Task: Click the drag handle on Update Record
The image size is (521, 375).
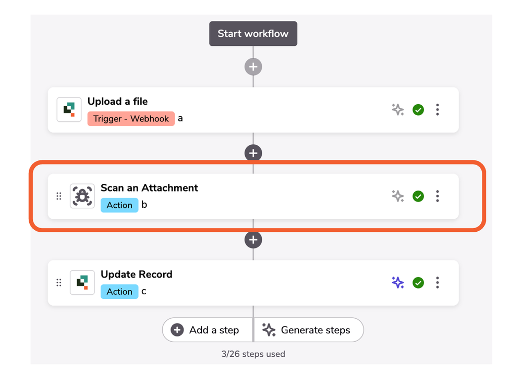Action: [59, 282]
